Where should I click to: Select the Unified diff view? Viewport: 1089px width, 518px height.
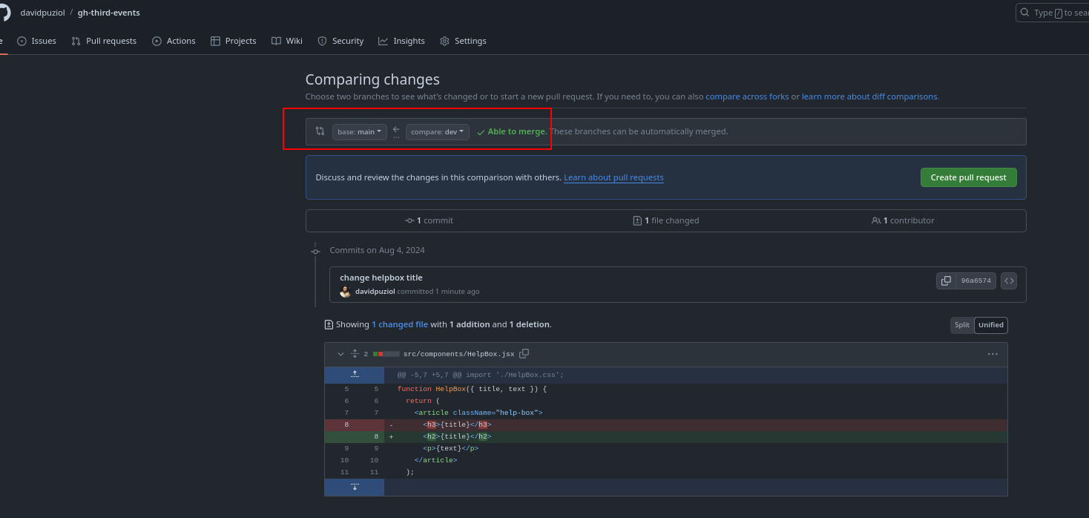point(990,325)
